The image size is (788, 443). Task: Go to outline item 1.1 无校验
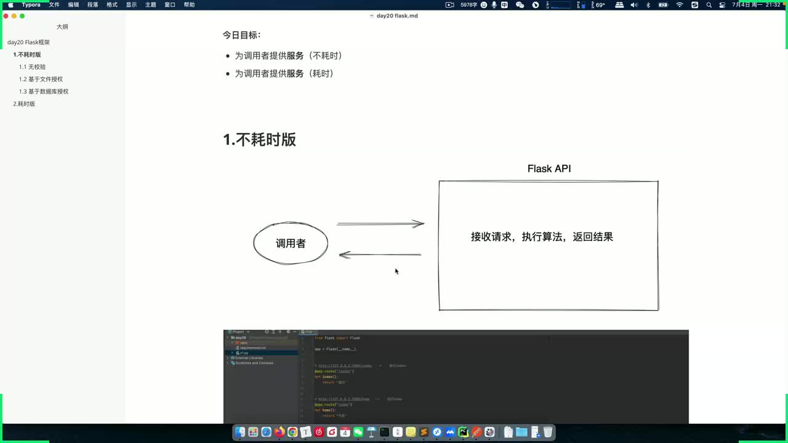click(32, 67)
